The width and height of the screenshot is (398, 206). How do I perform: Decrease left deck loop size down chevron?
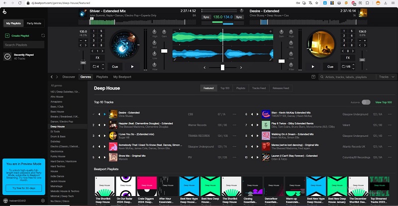[x=103, y=68]
